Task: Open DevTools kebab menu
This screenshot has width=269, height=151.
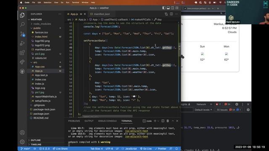Action: pyautogui.click(x=243, y=104)
